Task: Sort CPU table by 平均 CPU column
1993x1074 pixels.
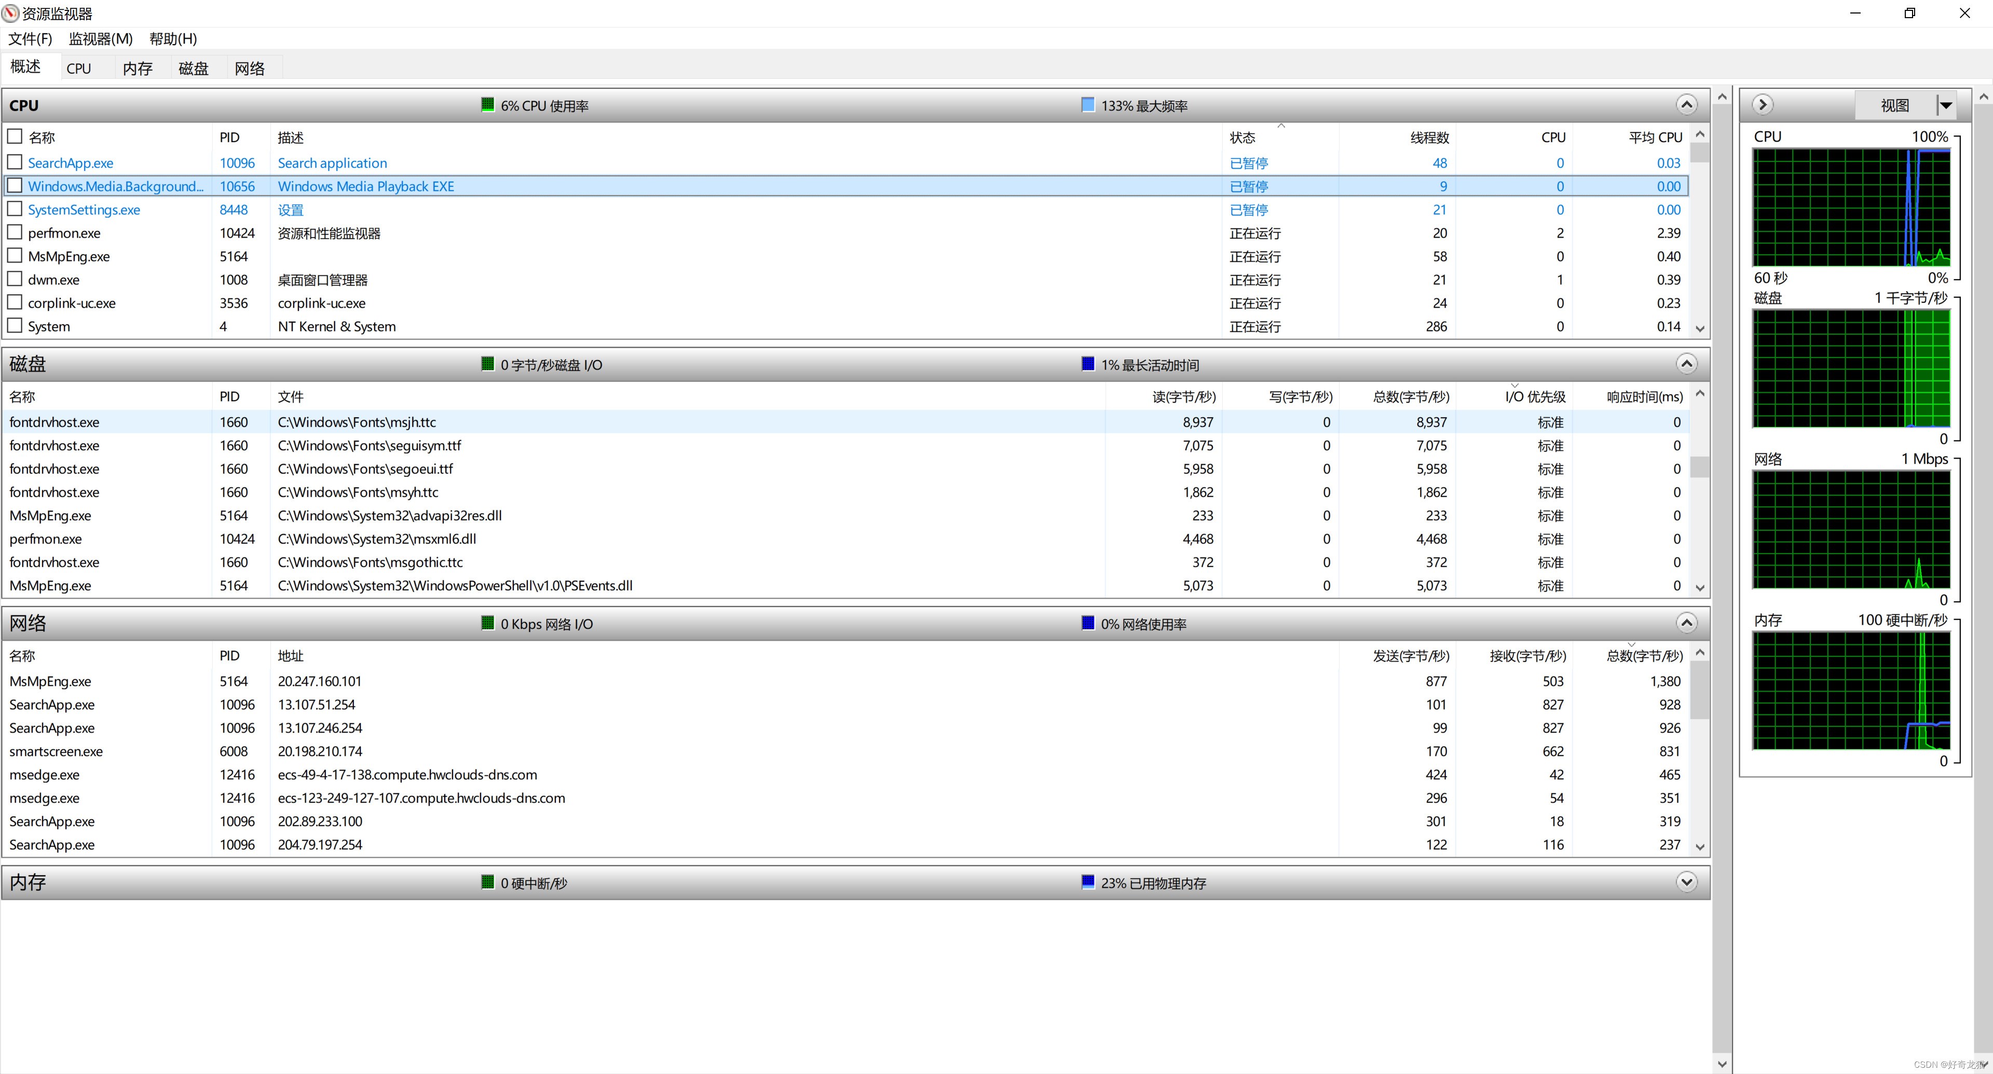Action: [x=1631, y=137]
